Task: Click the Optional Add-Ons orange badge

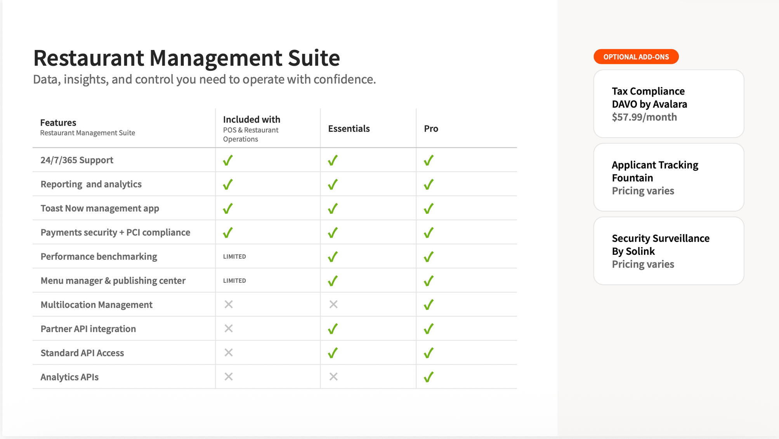Action: (636, 57)
